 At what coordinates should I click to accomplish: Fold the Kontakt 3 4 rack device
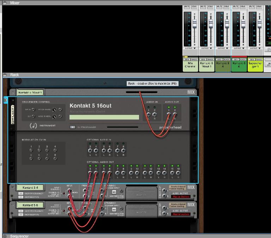pos(13,187)
